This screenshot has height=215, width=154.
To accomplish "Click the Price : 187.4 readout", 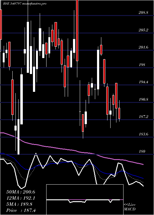I will [21, 210].
